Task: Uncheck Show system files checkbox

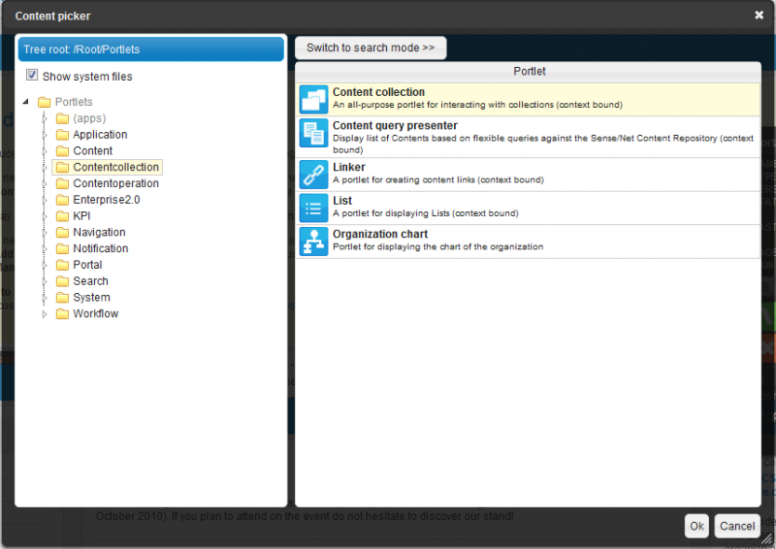Action: (x=32, y=76)
